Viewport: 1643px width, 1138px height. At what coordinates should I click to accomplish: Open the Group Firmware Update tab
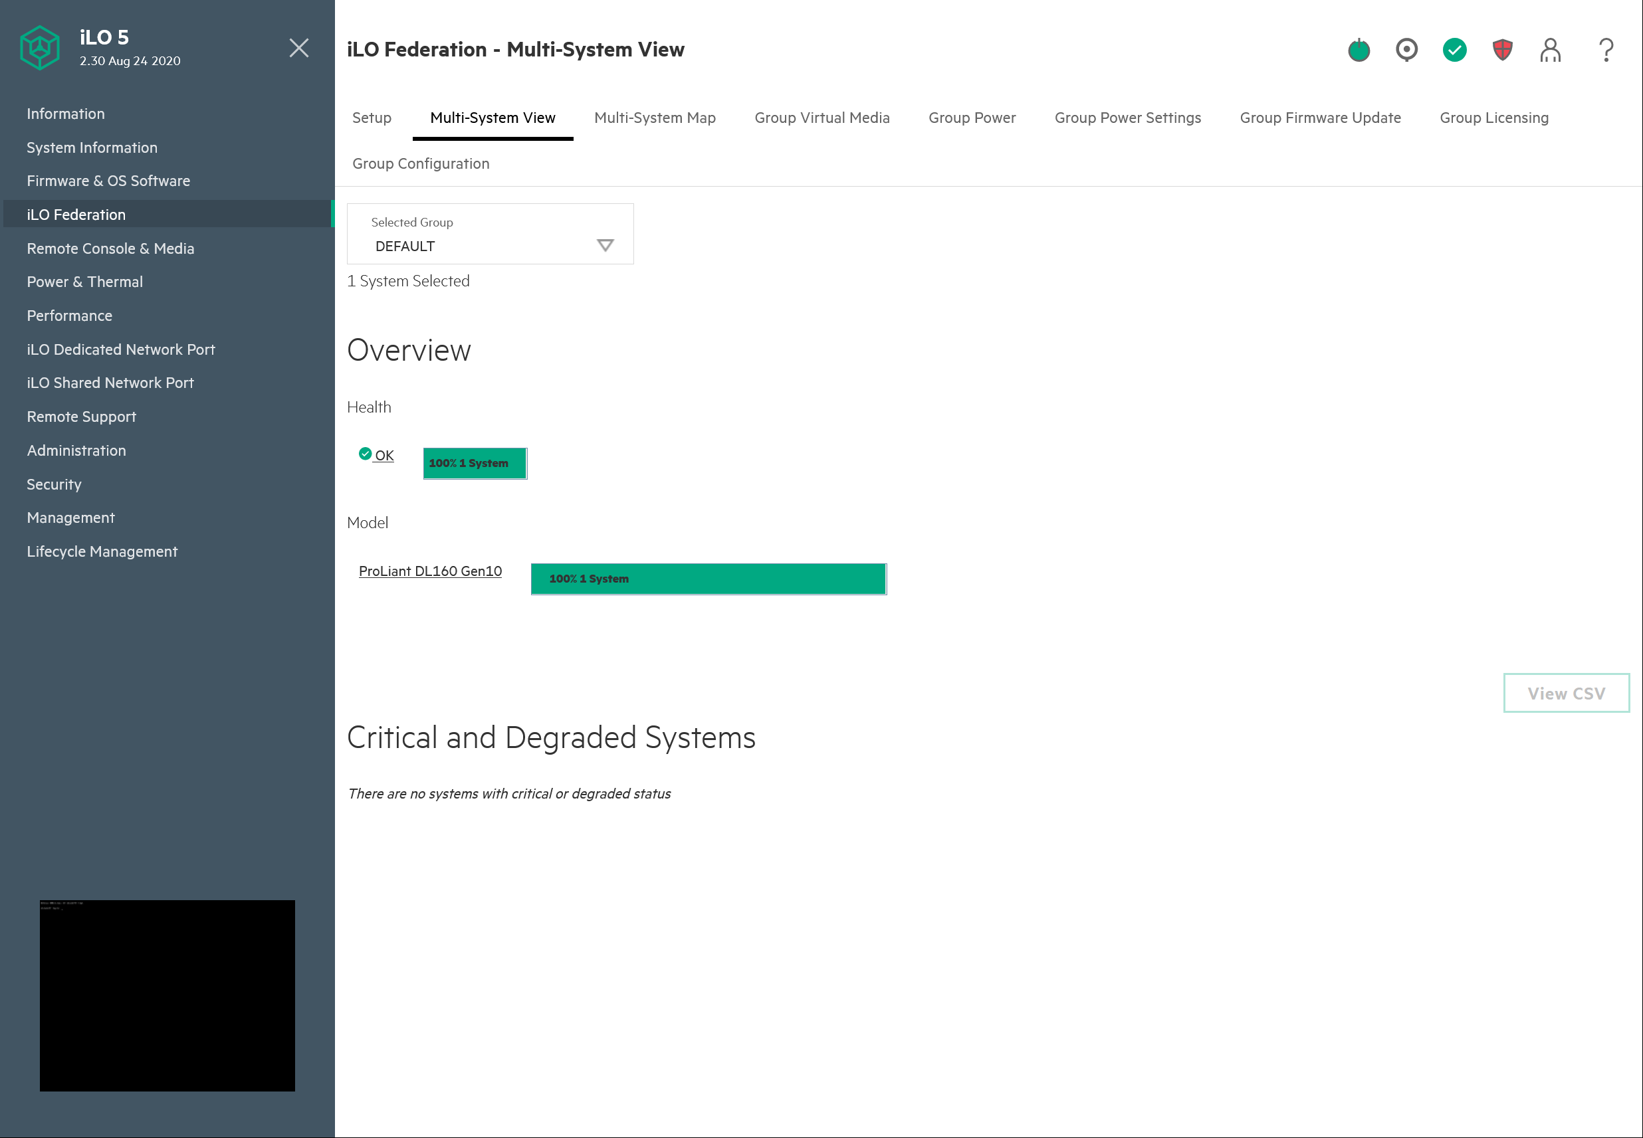tap(1320, 118)
